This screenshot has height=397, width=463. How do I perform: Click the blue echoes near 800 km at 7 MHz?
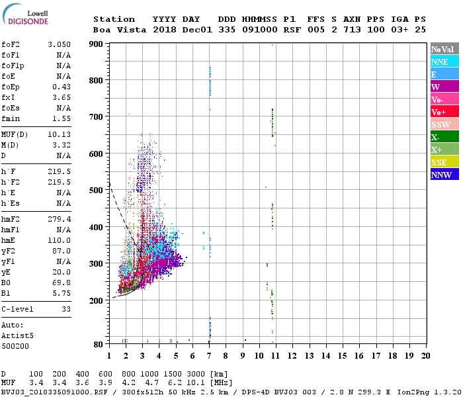point(210,81)
